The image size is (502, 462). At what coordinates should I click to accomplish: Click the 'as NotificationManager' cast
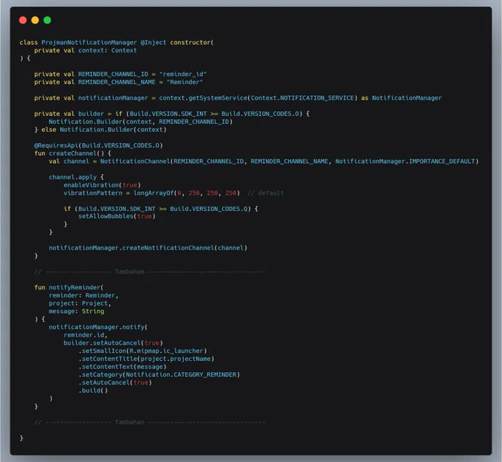tap(402, 98)
